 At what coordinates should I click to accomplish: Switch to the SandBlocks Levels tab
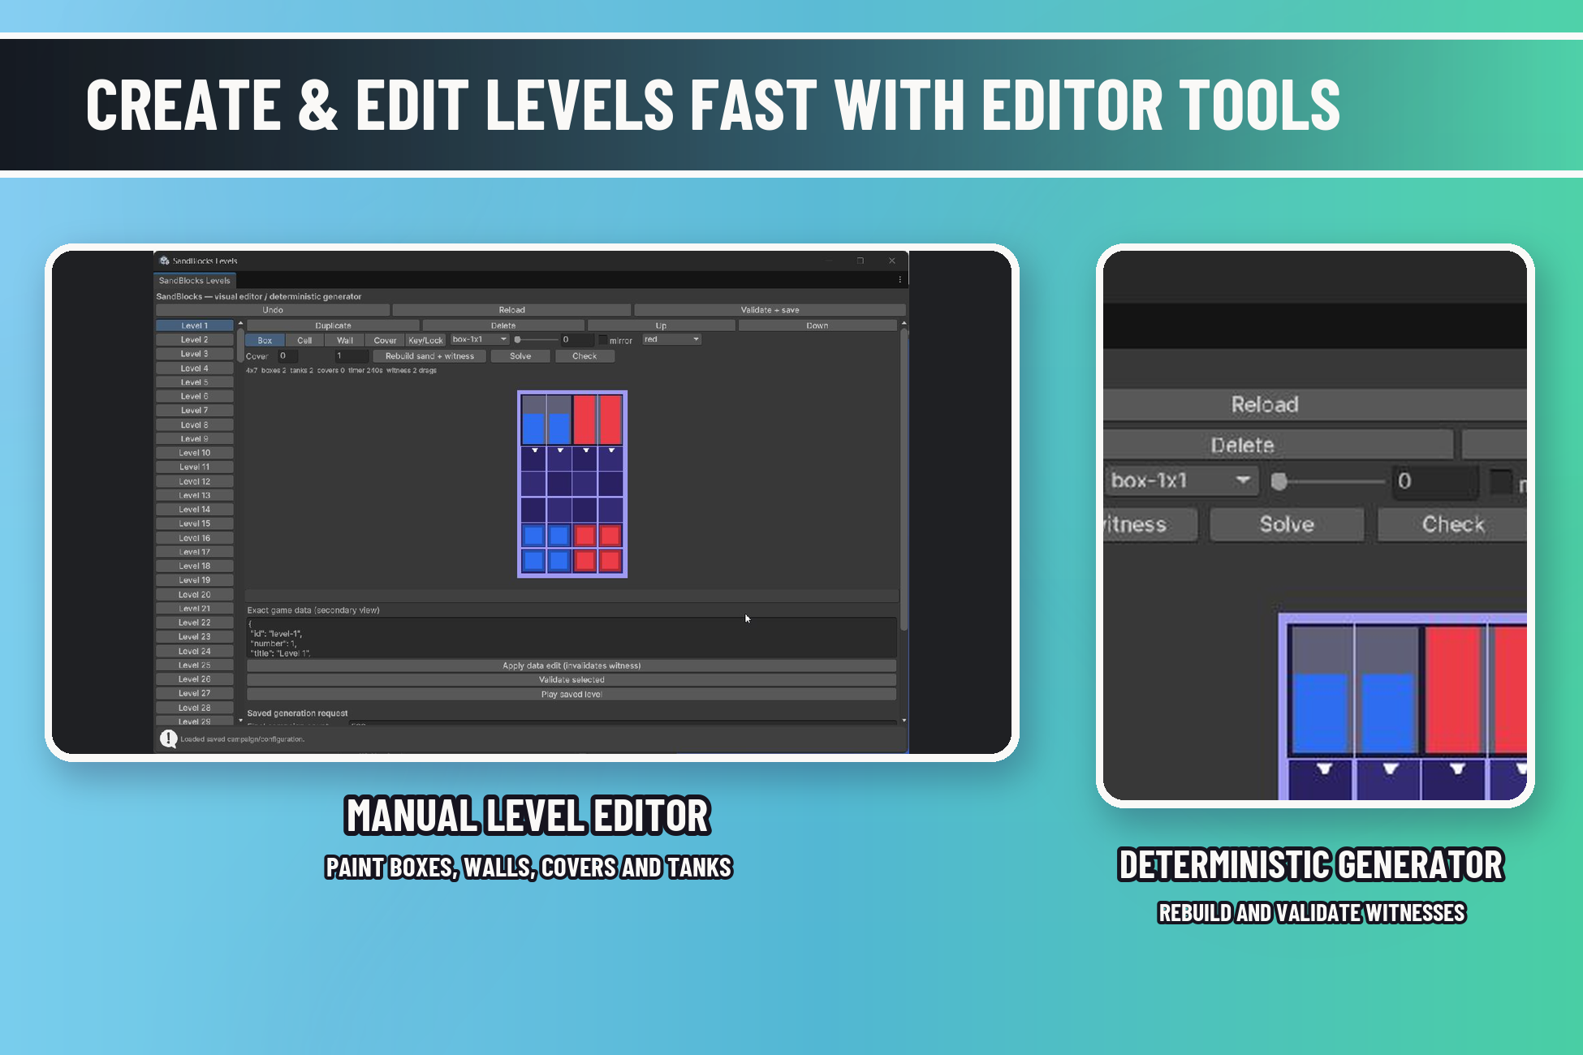[x=195, y=281]
